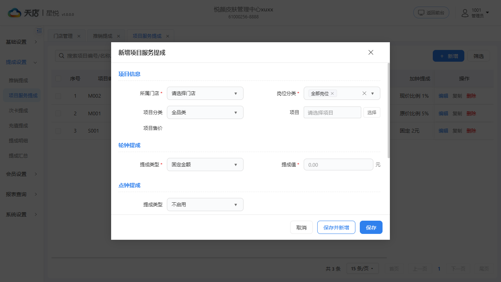Open the 岗位分类 dropdown arrow
Screen dimensions: 501x282
372,93
